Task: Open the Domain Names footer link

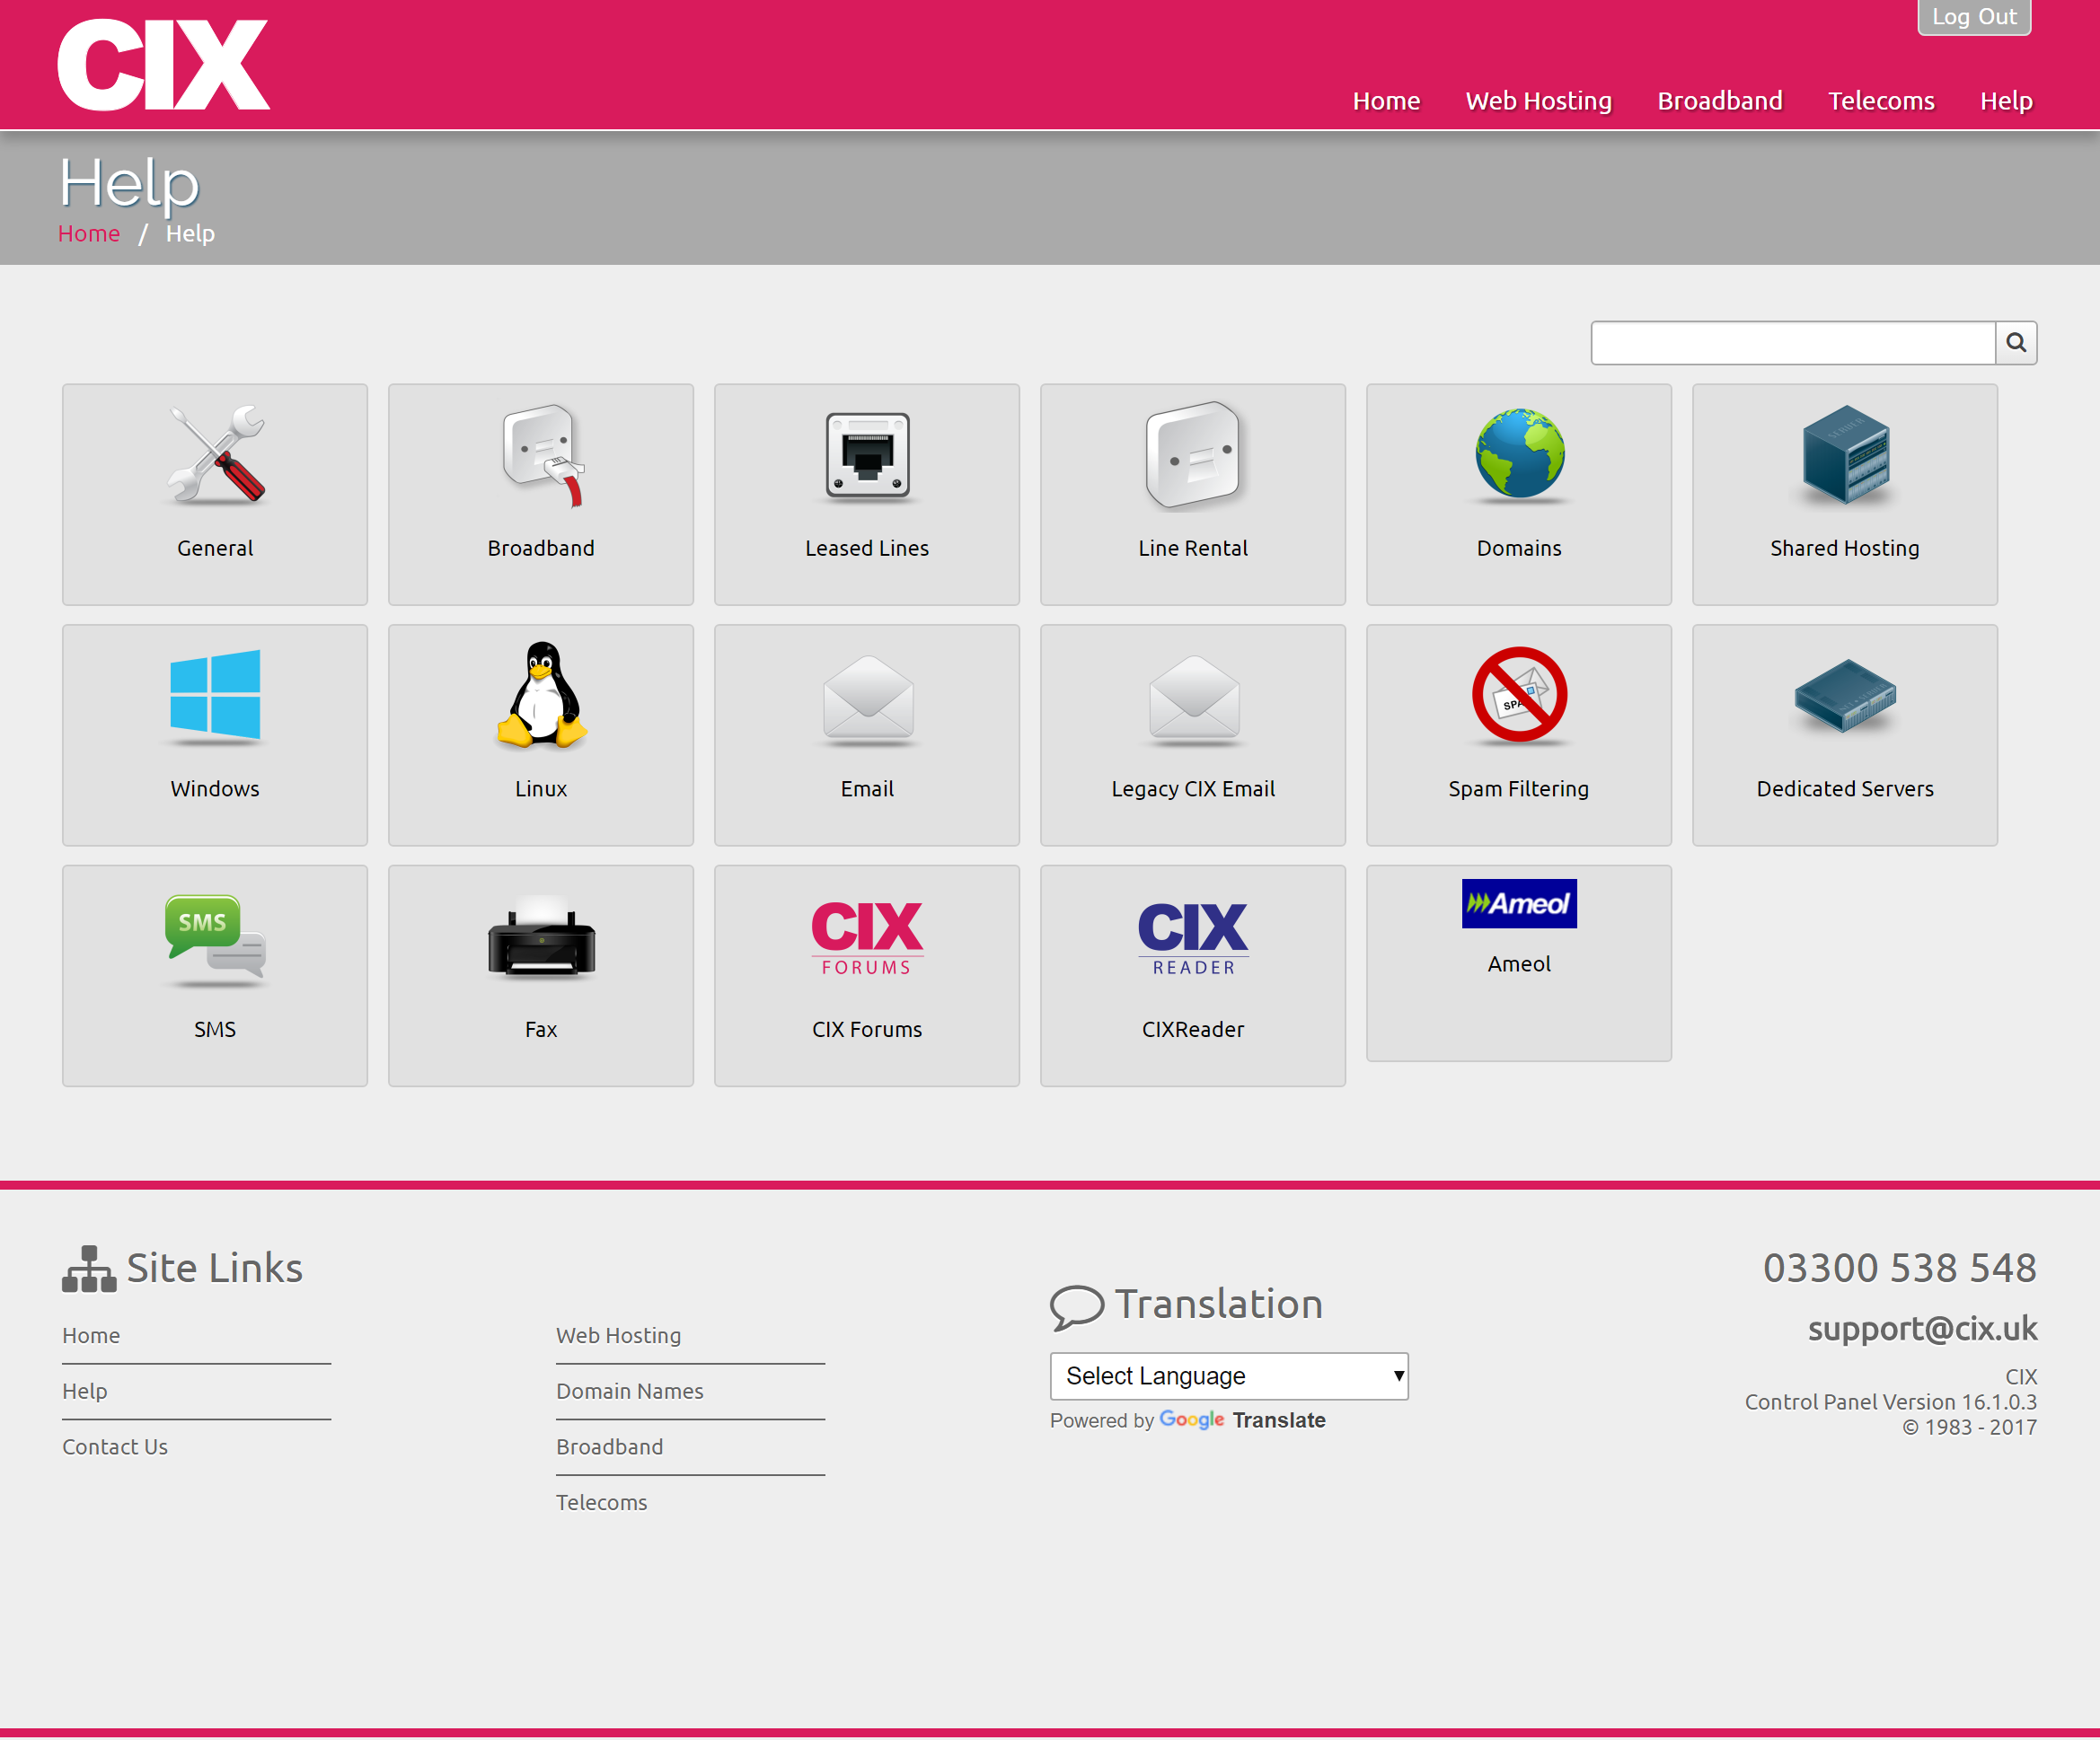Action: (630, 1392)
